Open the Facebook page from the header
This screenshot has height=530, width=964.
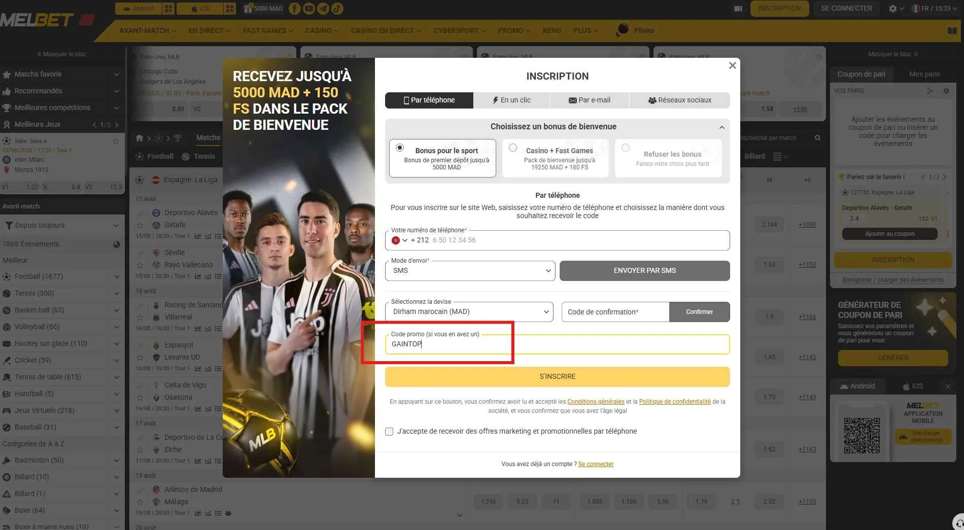coord(294,9)
